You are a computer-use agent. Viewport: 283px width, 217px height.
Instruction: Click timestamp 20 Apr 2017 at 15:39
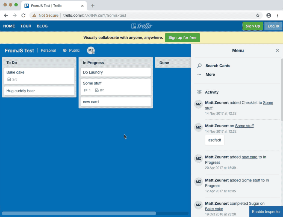[220, 168]
